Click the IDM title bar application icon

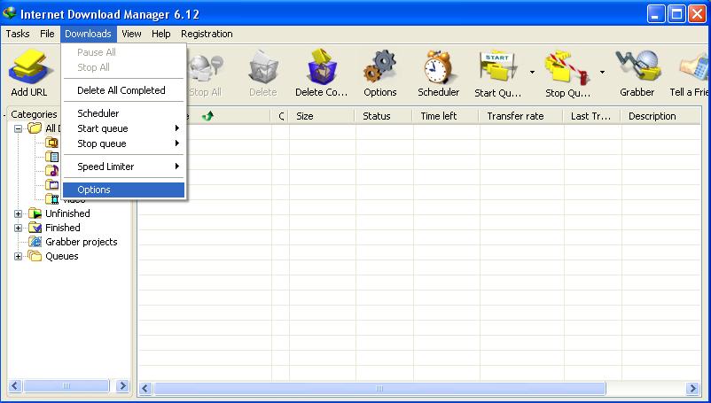pyautogui.click(x=9, y=13)
